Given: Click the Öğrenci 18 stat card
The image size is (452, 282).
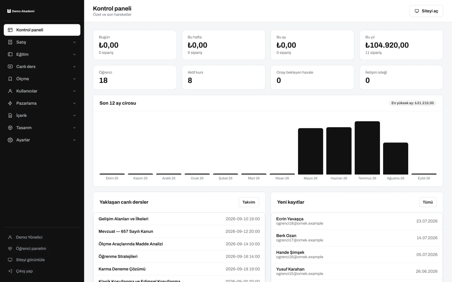Looking at the screenshot, I should click(135, 78).
